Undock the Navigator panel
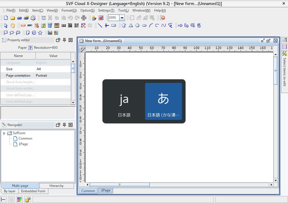Viewport: 288px width, 203px height. (x=58, y=125)
